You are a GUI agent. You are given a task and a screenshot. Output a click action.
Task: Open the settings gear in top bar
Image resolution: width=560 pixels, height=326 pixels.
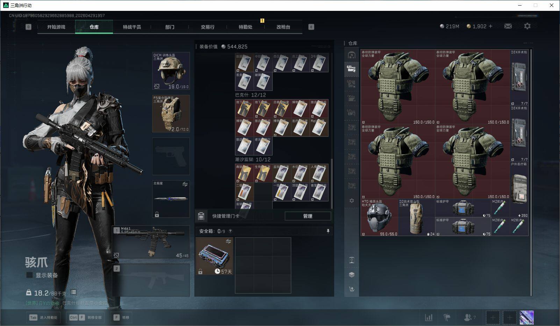coord(527,26)
